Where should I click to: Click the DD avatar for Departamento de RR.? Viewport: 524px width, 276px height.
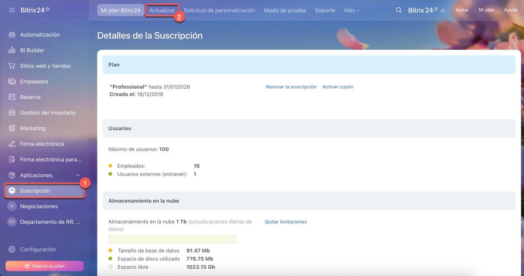[12, 222]
